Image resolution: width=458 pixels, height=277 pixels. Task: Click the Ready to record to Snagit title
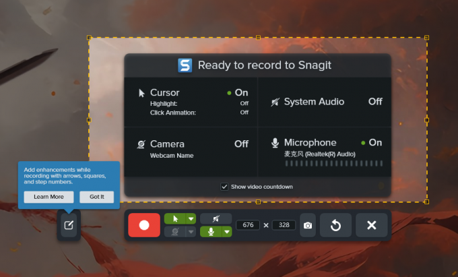coord(265,65)
